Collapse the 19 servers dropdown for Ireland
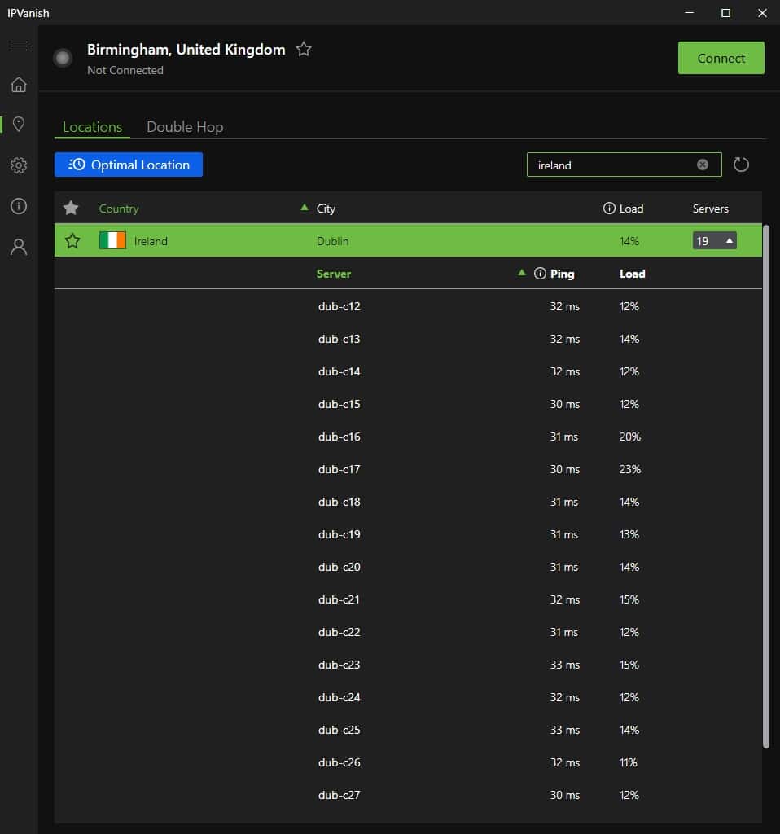Screen dimensions: 780x834 click(715, 241)
